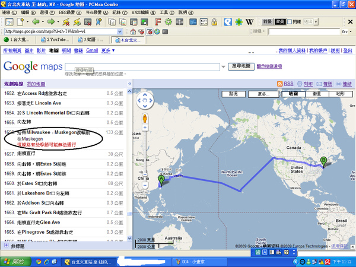
Task: Open dropdown next to 送出 button
Action: click(316, 22)
